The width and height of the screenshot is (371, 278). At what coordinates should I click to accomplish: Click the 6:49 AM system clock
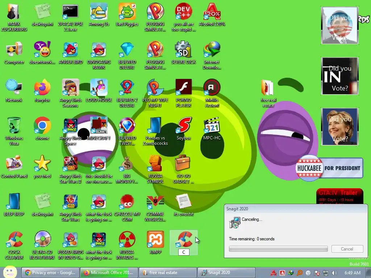(x=352, y=273)
